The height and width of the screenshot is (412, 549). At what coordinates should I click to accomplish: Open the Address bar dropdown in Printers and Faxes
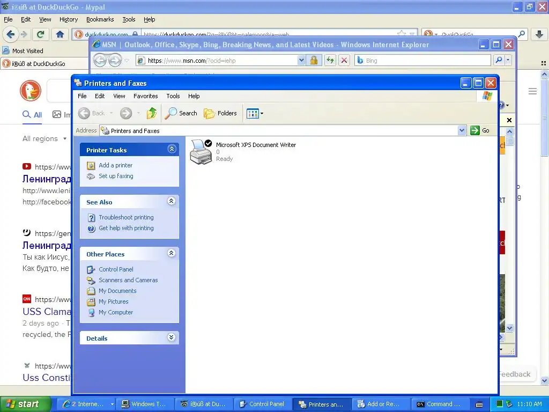coord(462,131)
